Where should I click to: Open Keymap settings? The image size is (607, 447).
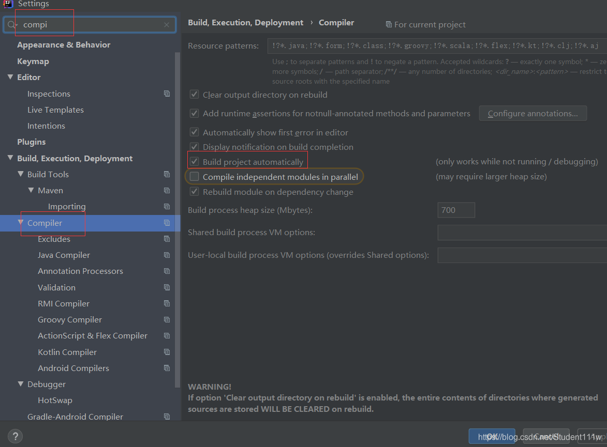coord(33,61)
